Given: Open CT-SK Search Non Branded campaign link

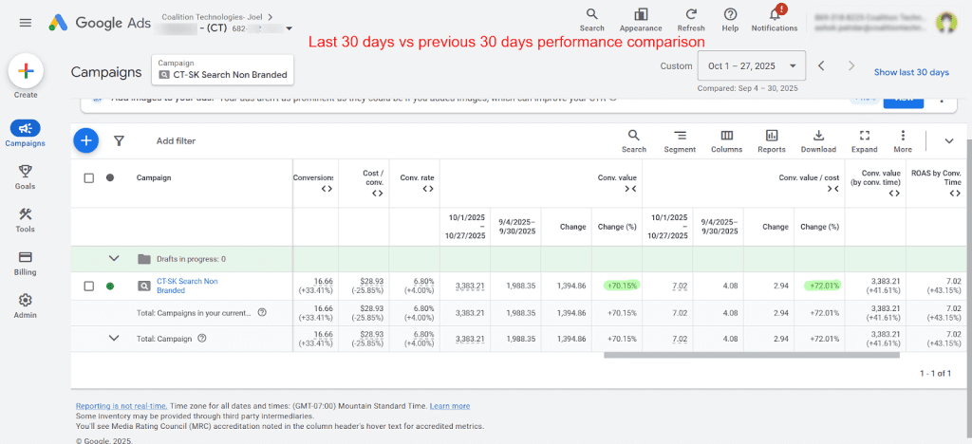Looking at the screenshot, I should tap(187, 286).
